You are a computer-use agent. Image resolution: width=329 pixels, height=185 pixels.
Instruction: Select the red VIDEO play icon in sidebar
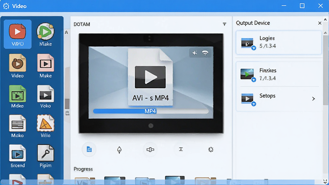(x=17, y=32)
